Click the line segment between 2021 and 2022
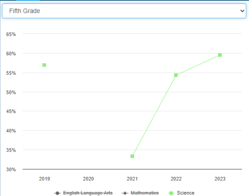 click(x=154, y=116)
